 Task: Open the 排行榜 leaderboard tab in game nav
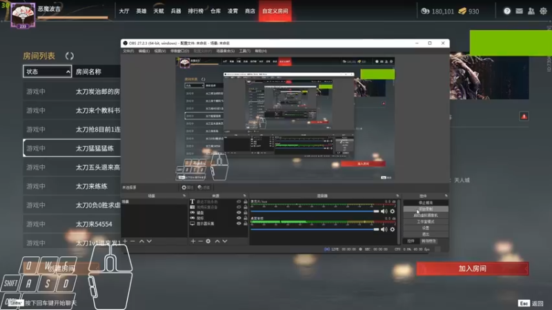(x=196, y=11)
